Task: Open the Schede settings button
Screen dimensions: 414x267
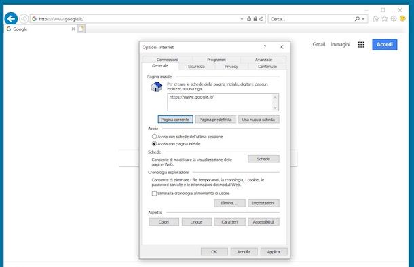Action: coord(263,159)
